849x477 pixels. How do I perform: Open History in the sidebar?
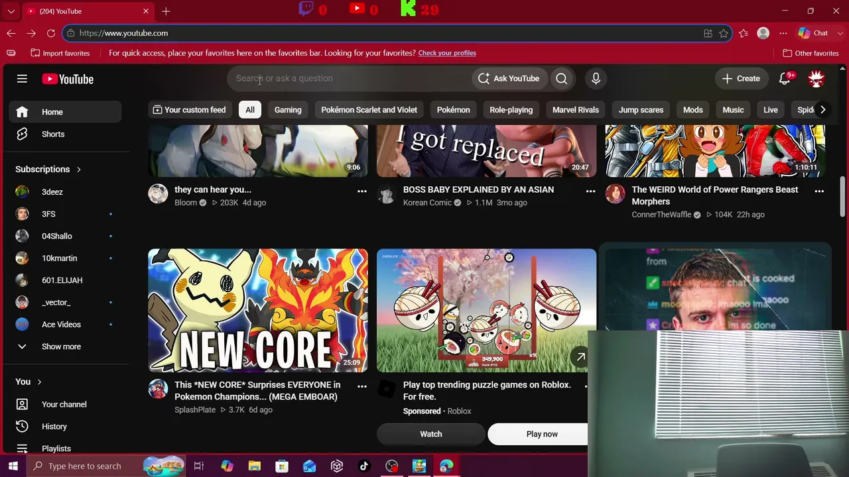65,427
